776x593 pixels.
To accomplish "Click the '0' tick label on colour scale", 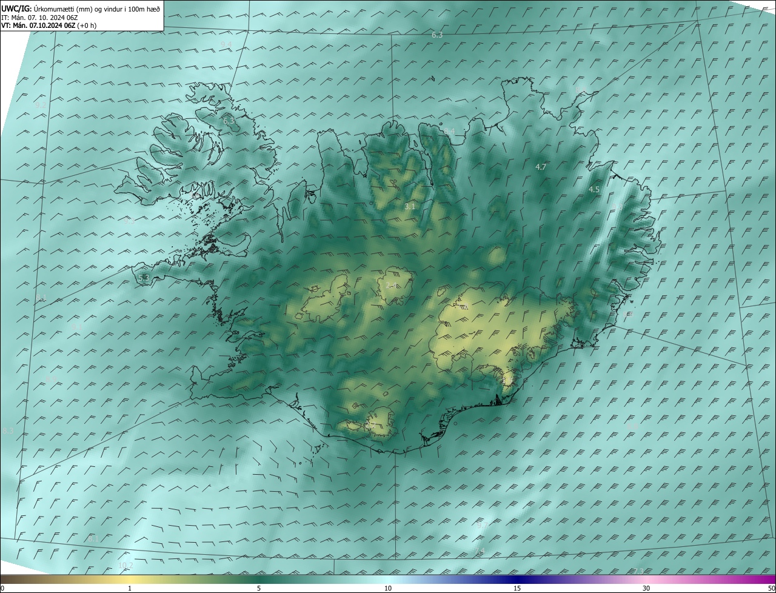I will [x=2, y=588].
